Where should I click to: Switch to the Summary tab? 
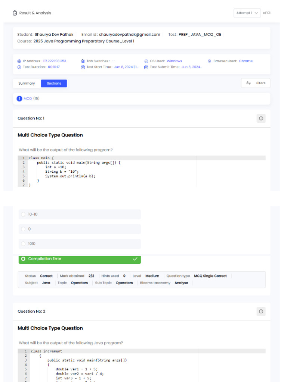click(27, 83)
